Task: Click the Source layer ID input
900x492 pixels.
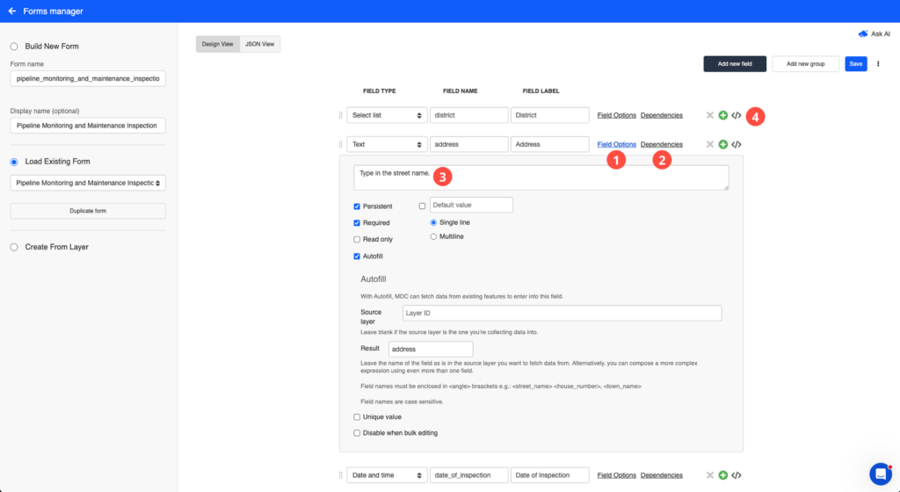Action: [x=562, y=313]
